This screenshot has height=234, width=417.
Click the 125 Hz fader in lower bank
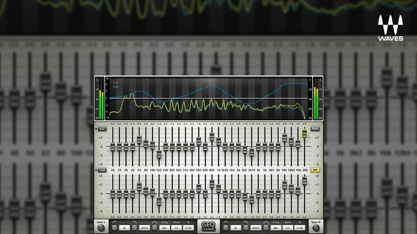coord(159,201)
